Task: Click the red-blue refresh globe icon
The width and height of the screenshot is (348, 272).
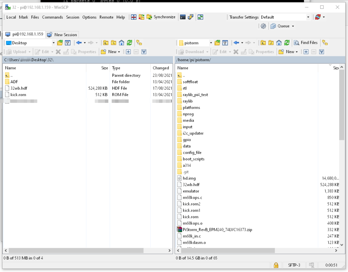Action: 318,17
